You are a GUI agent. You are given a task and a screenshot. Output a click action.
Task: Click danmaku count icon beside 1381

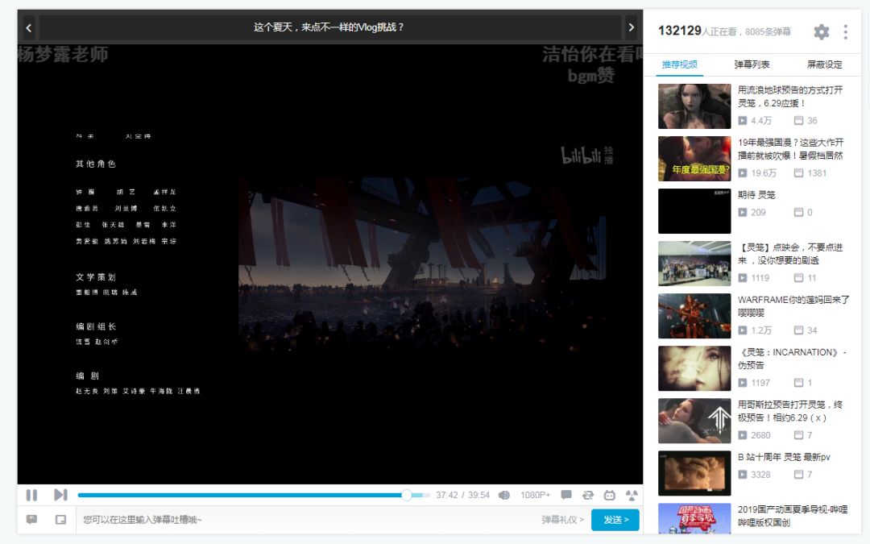pyautogui.click(x=798, y=173)
